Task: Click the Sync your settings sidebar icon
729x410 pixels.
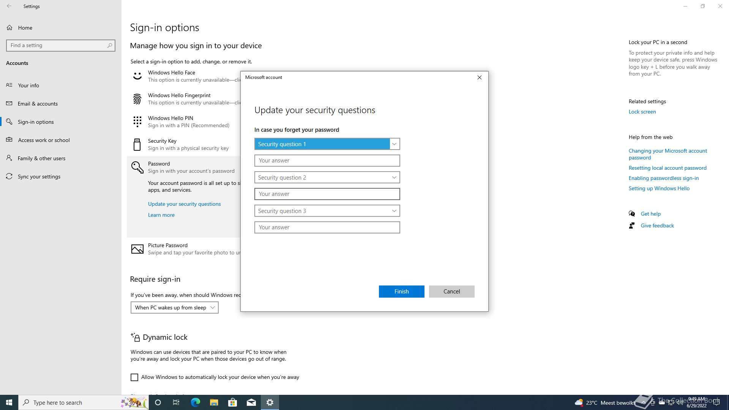Action: pos(9,177)
